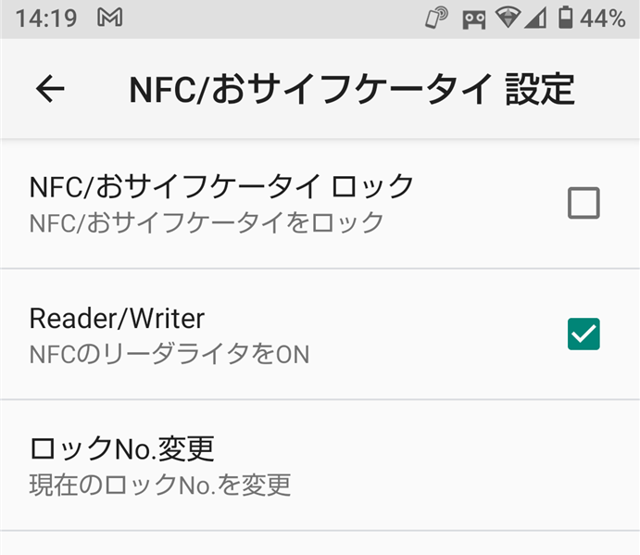Select the Reader/Writer setting label
This screenshot has width=640, height=555.
117,319
